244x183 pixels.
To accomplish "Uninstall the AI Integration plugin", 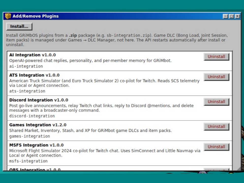I will (217, 57).
